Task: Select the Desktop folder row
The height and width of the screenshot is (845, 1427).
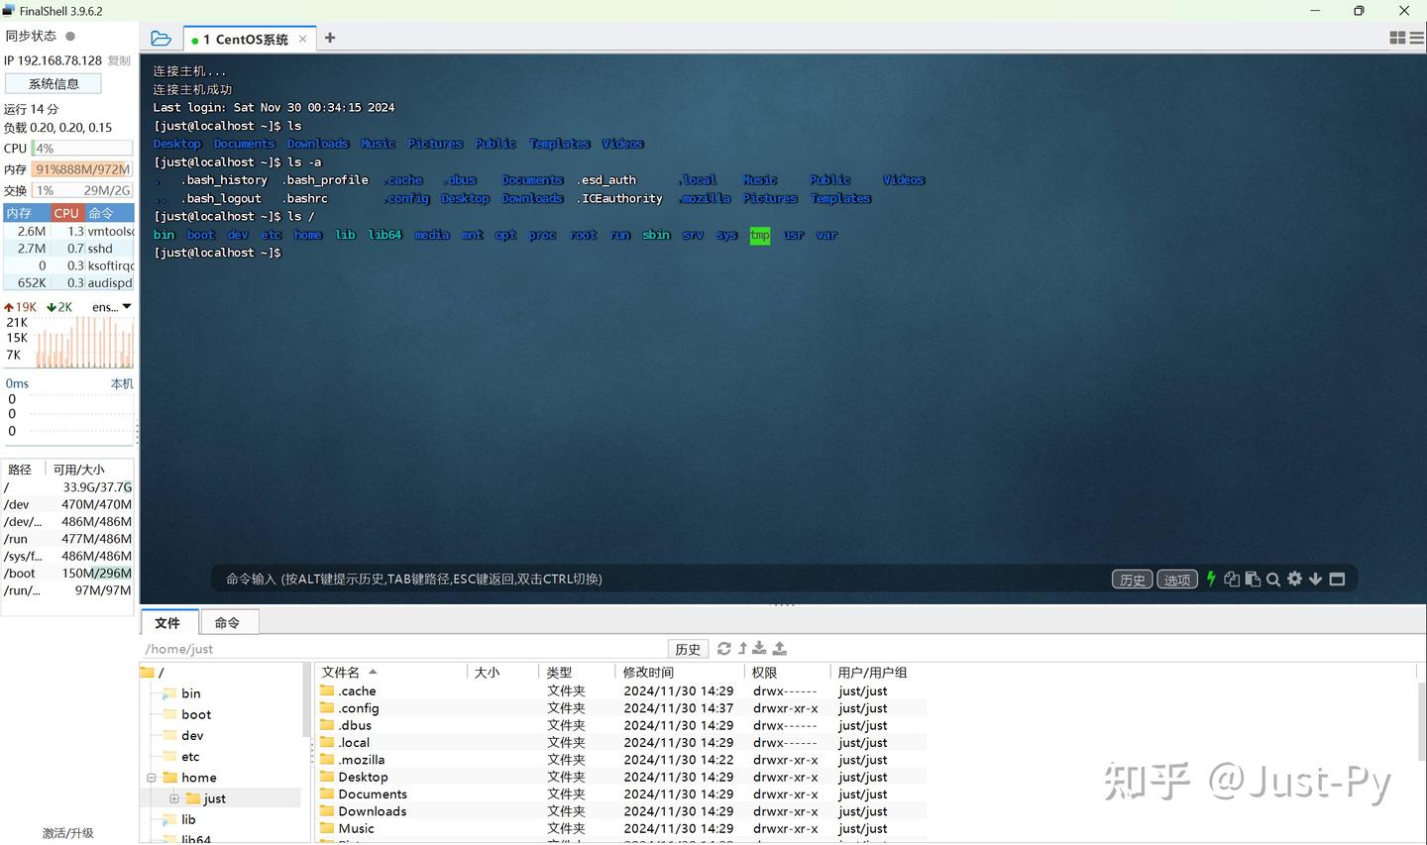Action: [621, 777]
